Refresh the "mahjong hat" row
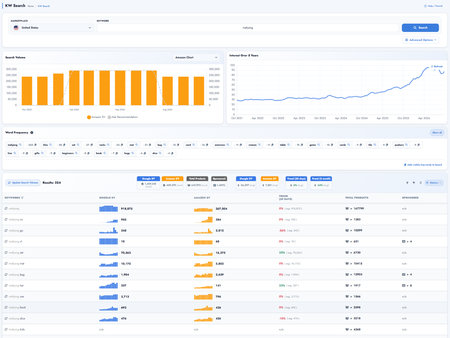Viewport: 450px width, 338px height. [6, 286]
